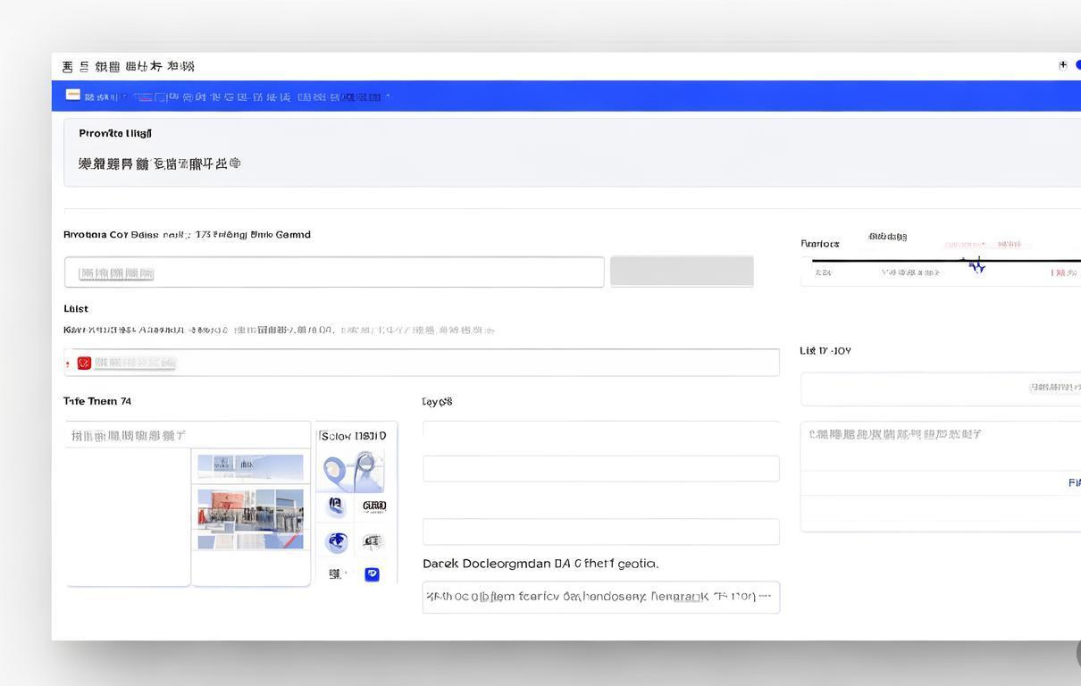
Task: Select the blue globe icon in the icon grid
Action: tap(337, 541)
